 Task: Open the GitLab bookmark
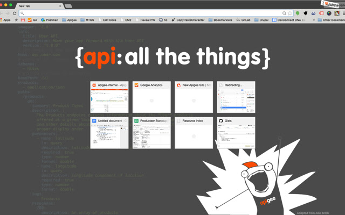[243, 20]
